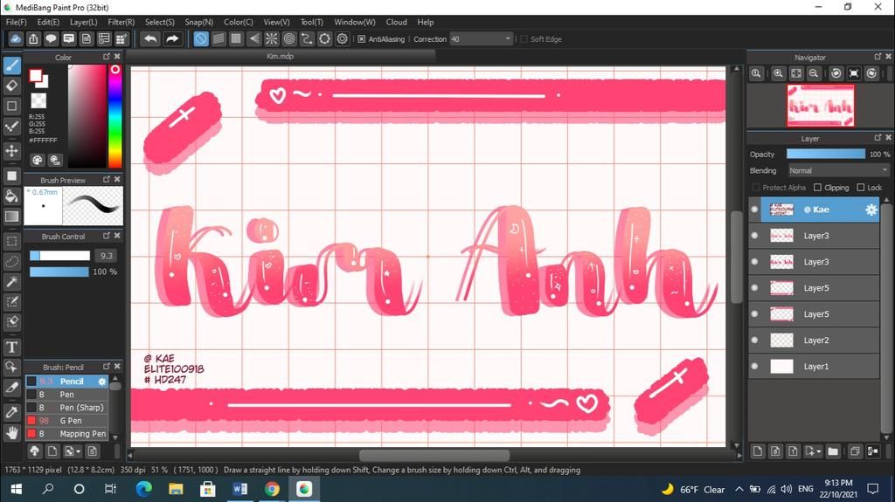Undock the Brush Control panel
The width and height of the screenshot is (895, 502).
pos(106,235)
